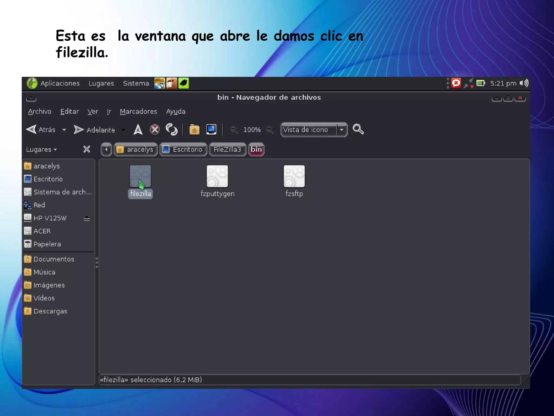The image size is (554, 416).
Task: Open Imágenes bookmark in the sidebar
Action: (59, 285)
